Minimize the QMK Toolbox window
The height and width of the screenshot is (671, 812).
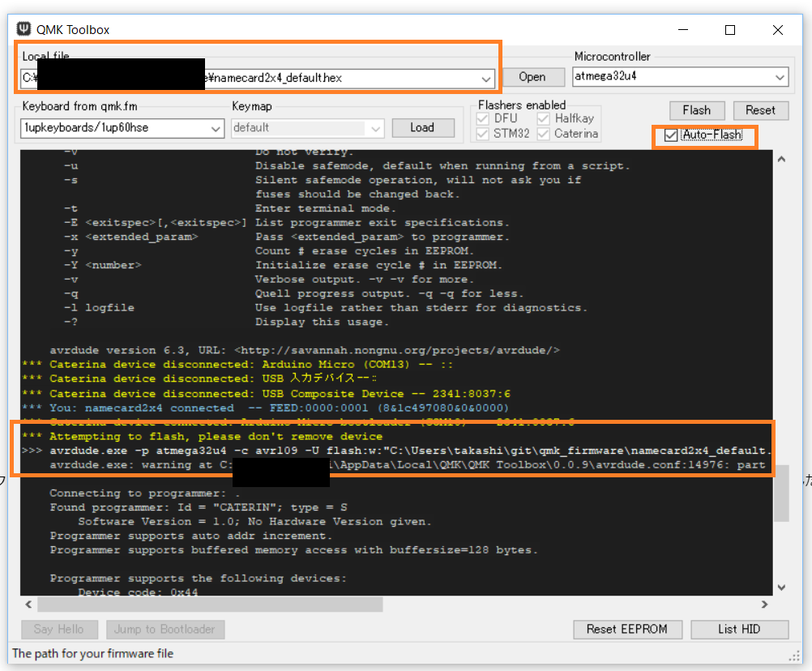point(683,29)
